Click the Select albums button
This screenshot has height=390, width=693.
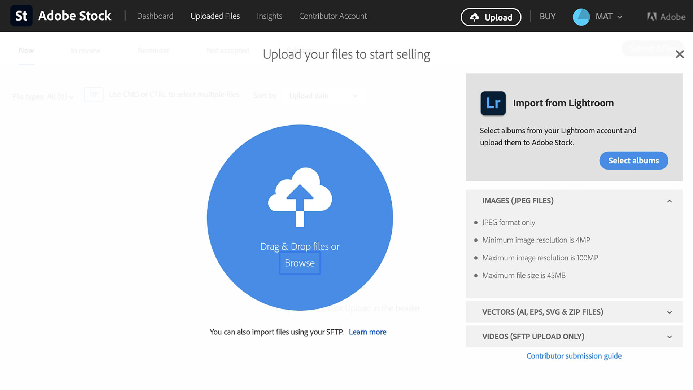[x=633, y=160]
